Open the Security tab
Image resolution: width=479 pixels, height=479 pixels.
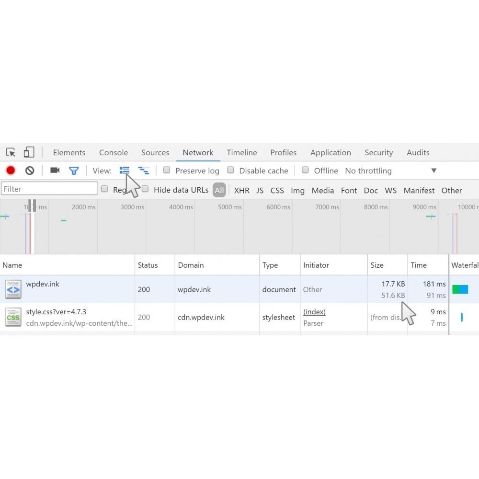pyautogui.click(x=378, y=152)
